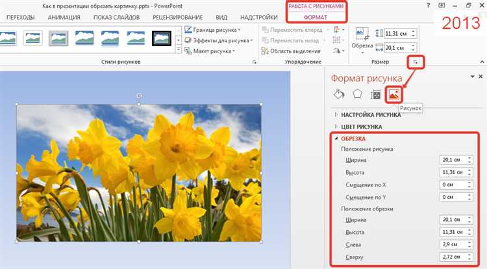Click the Смещение по X input field
The width and height of the screenshot is (487, 269).
pos(456,185)
